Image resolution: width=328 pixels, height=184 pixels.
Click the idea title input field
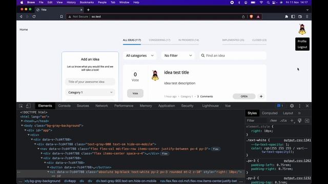[x=90, y=82]
